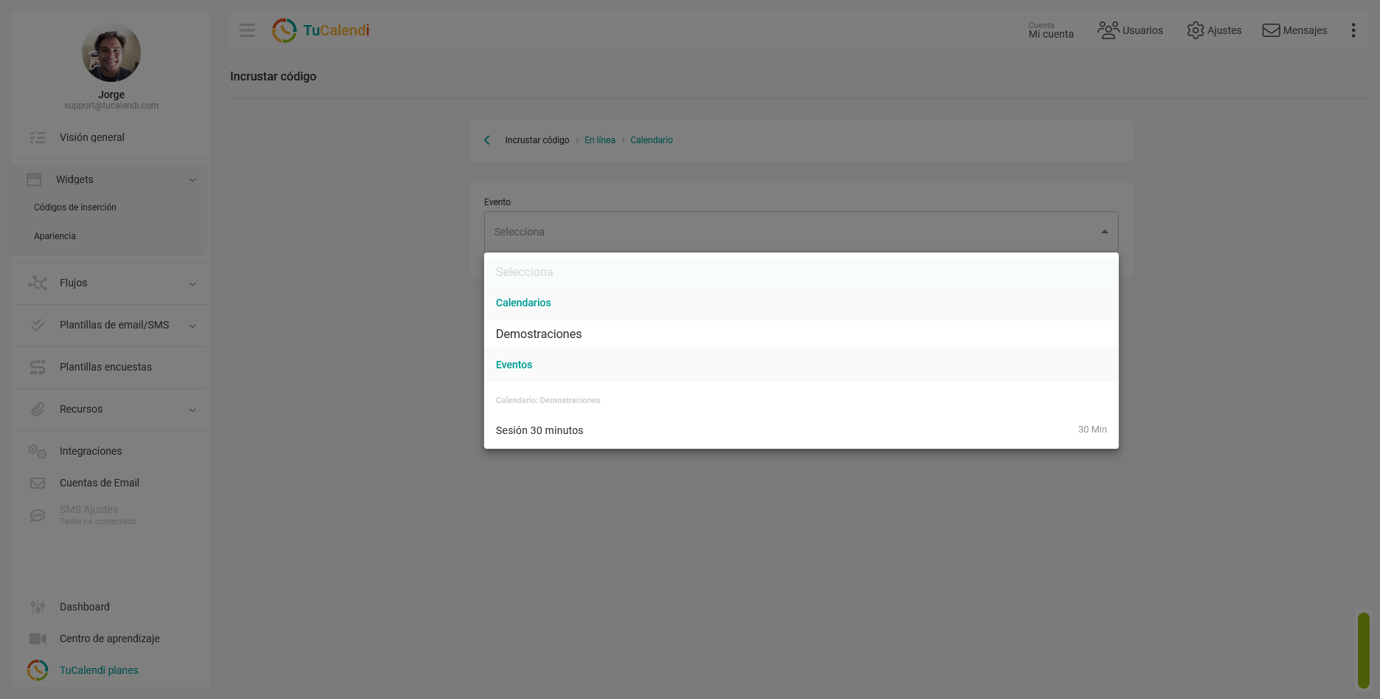
Task: Click the Centro de aprendizaje video icon
Action: coord(38,638)
